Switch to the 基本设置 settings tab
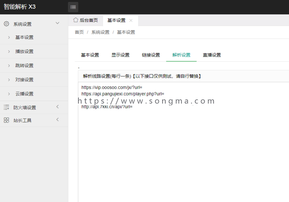 (90, 55)
